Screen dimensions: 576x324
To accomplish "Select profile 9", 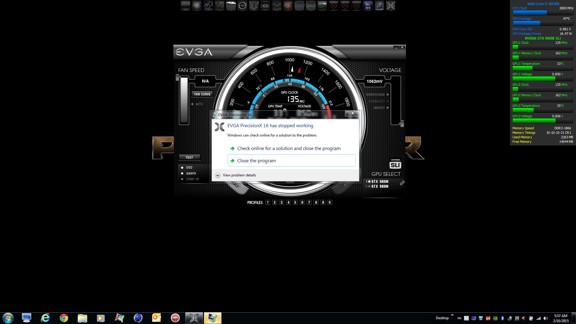I will point(323,202).
